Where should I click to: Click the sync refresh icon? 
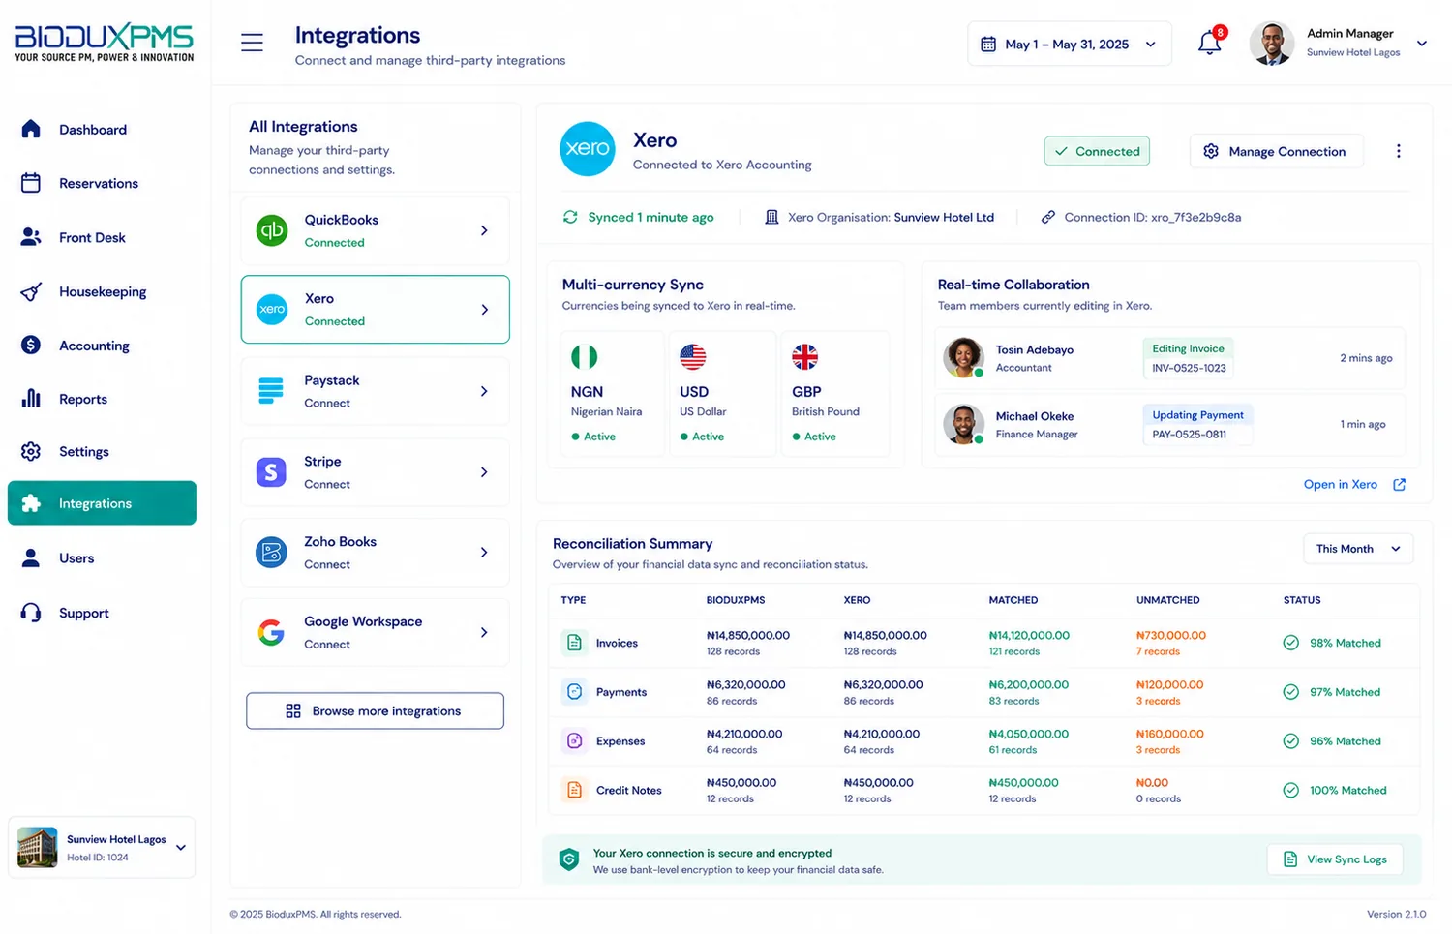point(570,217)
